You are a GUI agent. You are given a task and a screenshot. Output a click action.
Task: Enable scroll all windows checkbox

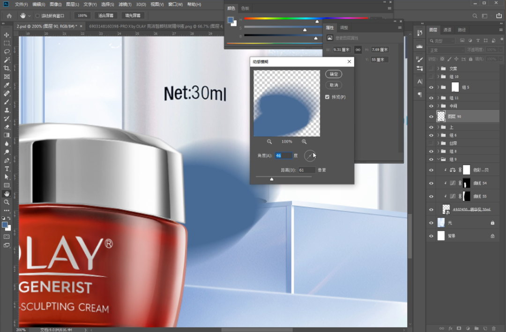point(37,16)
